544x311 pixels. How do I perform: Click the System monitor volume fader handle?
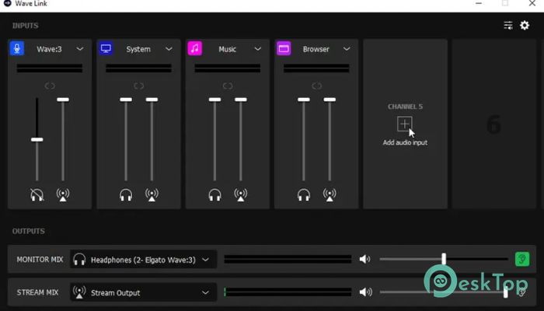pyautogui.click(x=126, y=100)
